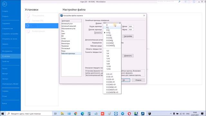206x116 pixels.
Task: Click the search magnifier in title bar
Action: pos(180,2)
